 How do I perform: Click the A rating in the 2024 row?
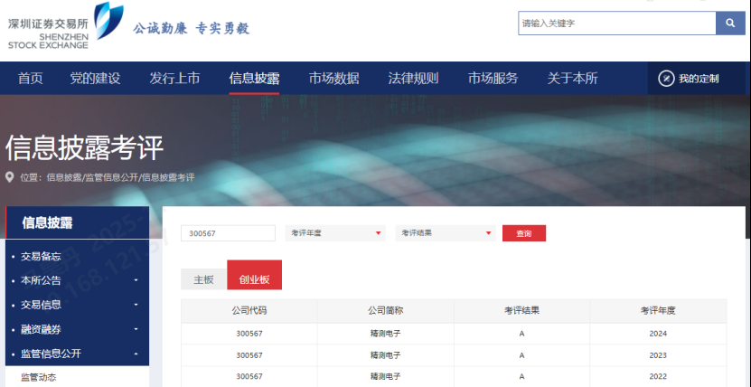coord(521,334)
